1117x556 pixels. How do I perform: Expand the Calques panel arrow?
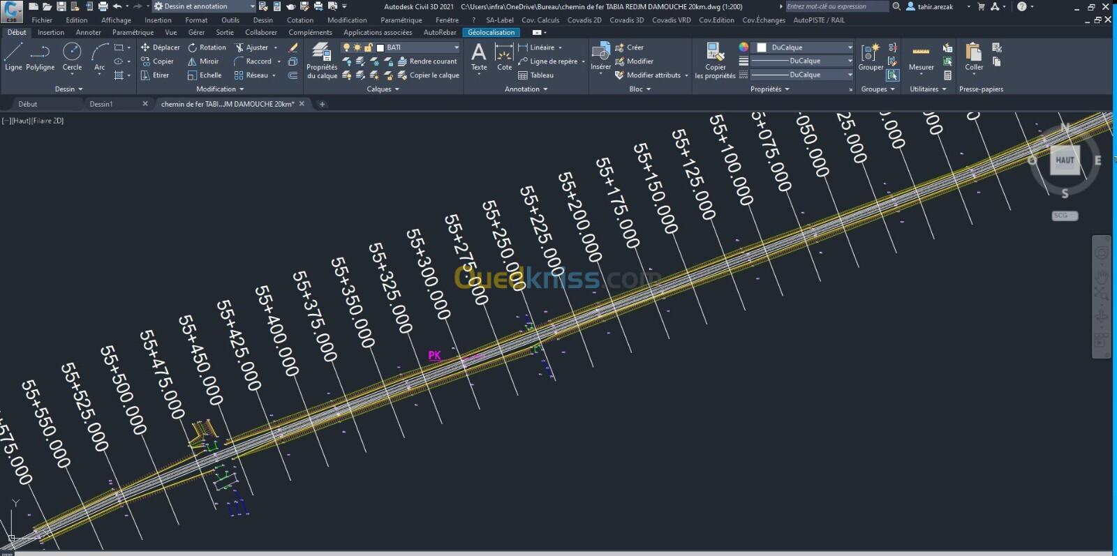tap(397, 89)
